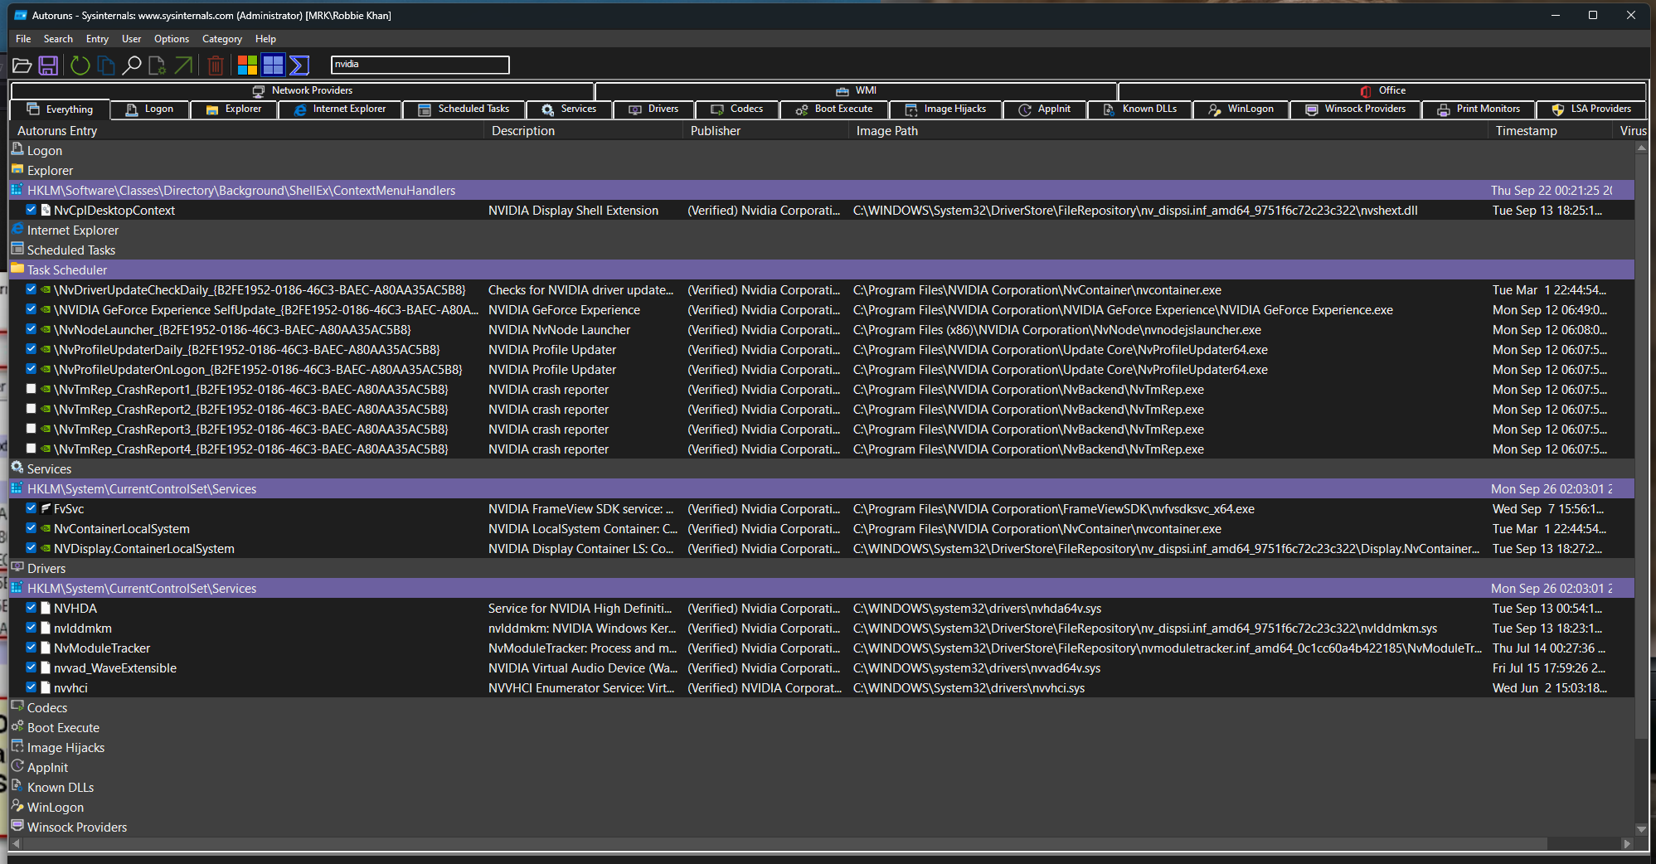Uncheck the NvContainerLocalSystem checkbox
Image resolution: width=1656 pixels, height=864 pixels.
pos(31,528)
